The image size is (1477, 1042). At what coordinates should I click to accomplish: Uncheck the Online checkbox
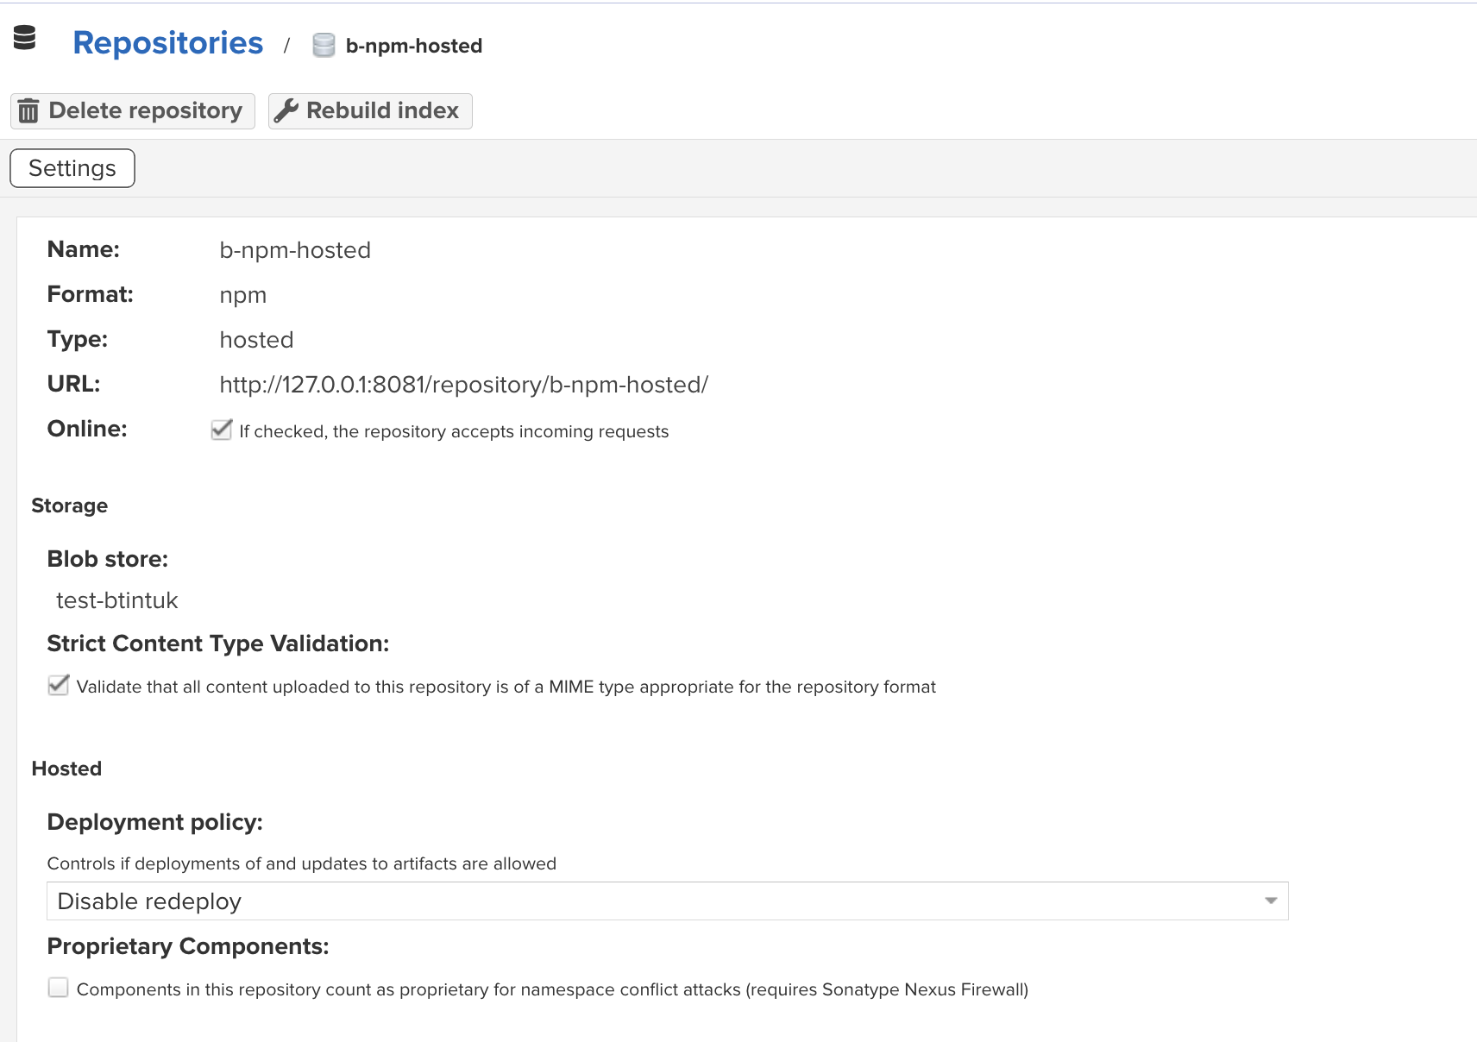click(222, 430)
